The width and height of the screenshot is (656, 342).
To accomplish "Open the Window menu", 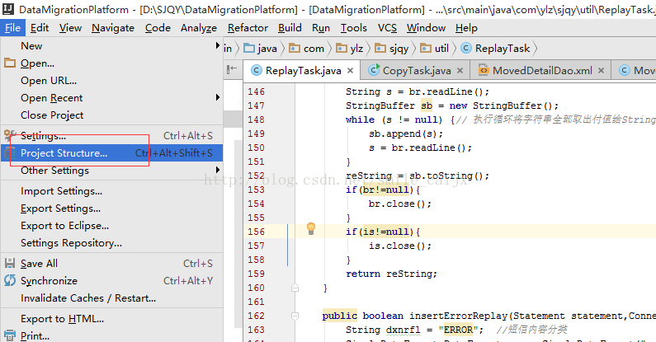I will [426, 28].
